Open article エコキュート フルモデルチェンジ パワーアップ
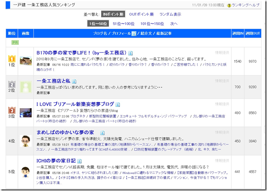Viewport: 267px width, 191px height. [x=153, y=116]
